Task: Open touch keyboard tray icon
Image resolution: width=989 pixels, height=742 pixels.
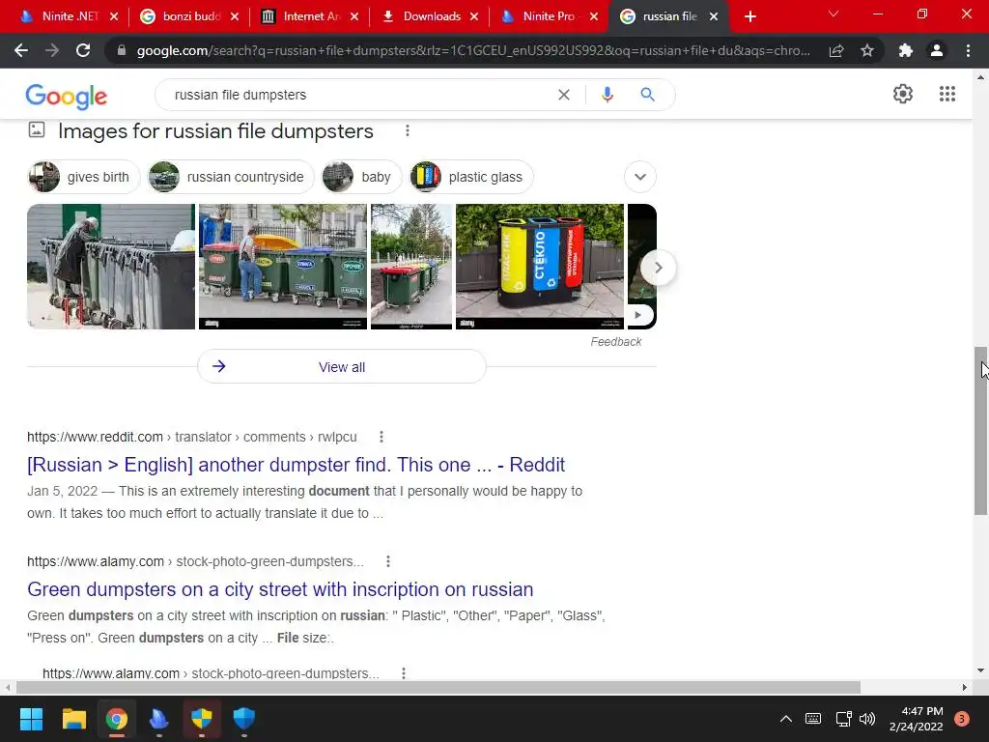Action: click(x=813, y=719)
